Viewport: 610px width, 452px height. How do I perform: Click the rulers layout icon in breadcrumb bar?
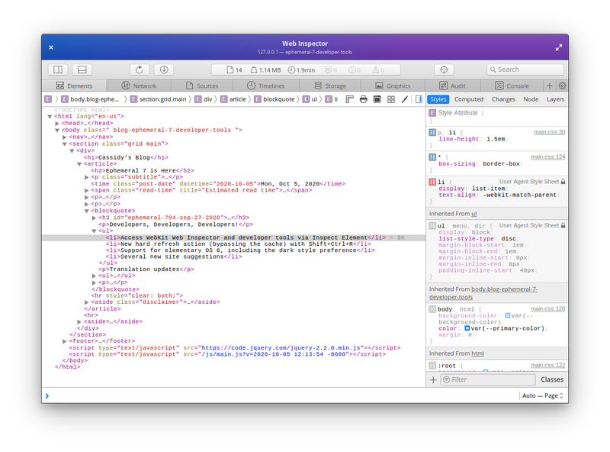350,99
